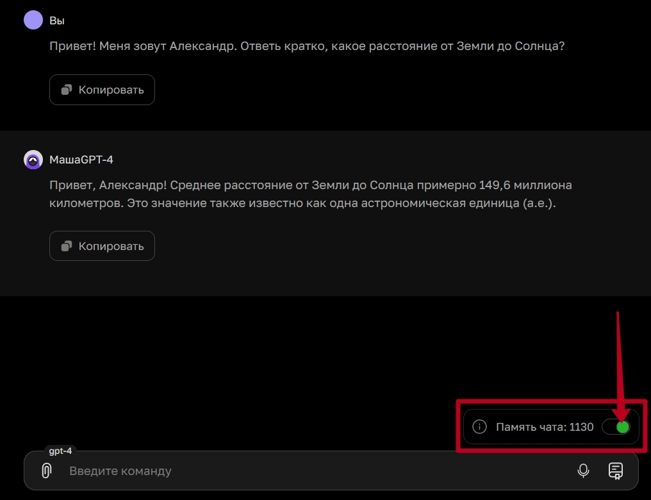The height and width of the screenshot is (500, 651).
Task: Click the МашаGPT-4 sender name
Action: 81,160
